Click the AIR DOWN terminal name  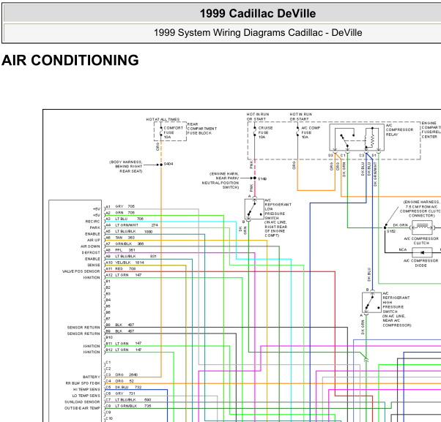pos(90,246)
